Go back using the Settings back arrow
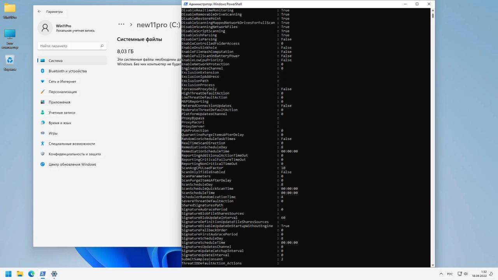498x280 pixels. coord(39,12)
